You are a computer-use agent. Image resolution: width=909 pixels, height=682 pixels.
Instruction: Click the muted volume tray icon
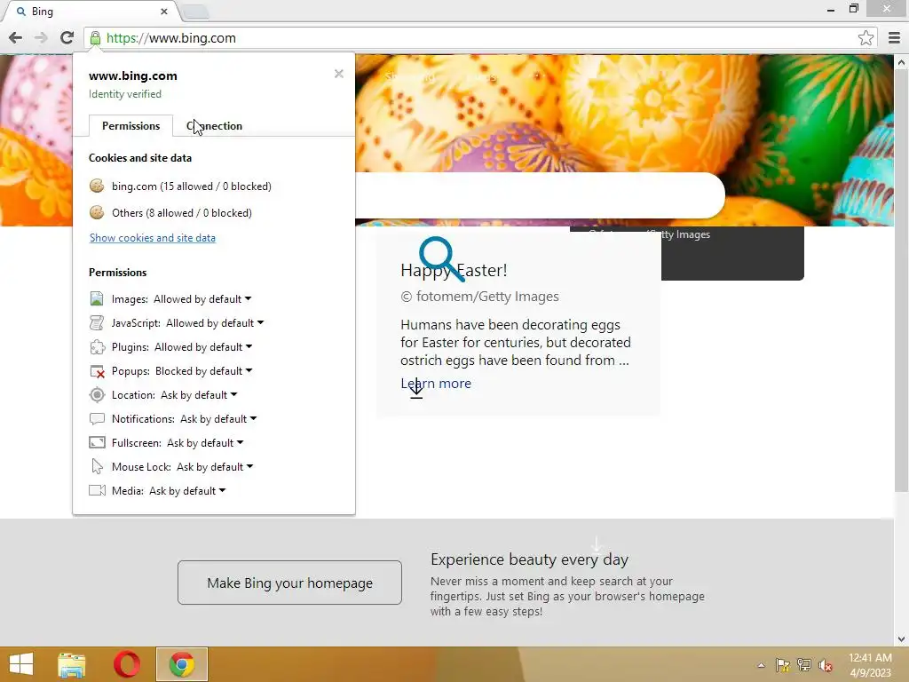tap(826, 665)
